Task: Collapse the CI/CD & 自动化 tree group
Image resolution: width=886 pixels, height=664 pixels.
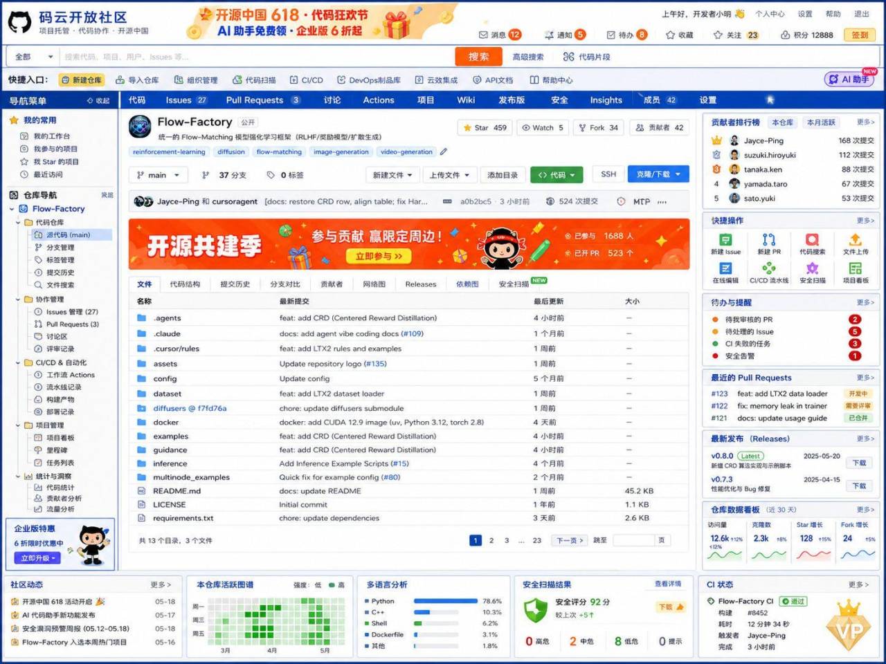Action: tap(18, 362)
